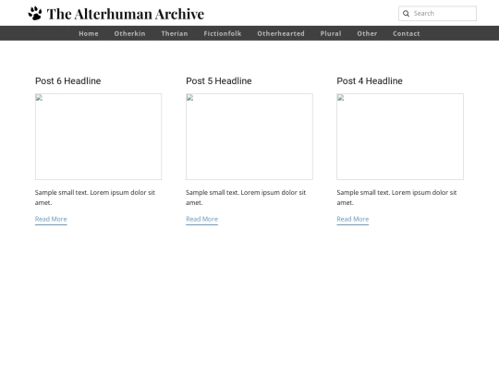Open The Alterhuman Archive site title
This screenshot has width=499, height=374.
point(126,14)
